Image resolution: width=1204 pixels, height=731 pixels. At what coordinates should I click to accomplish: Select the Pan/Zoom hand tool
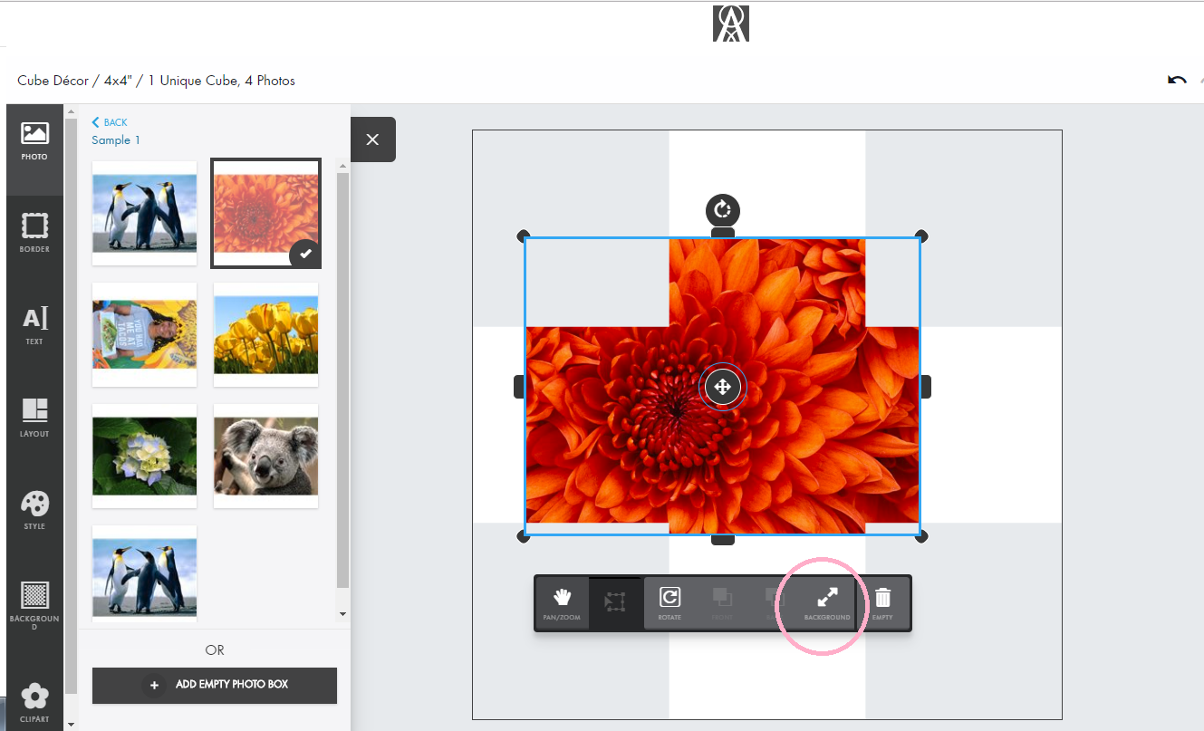point(562,603)
